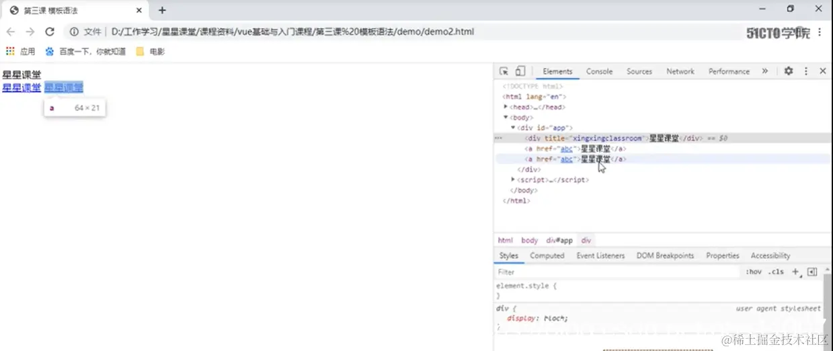This screenshot has height=351, width=833.
Task: Click the non-highlighted 星星课堂 page link
Action: tap(22, 87)
